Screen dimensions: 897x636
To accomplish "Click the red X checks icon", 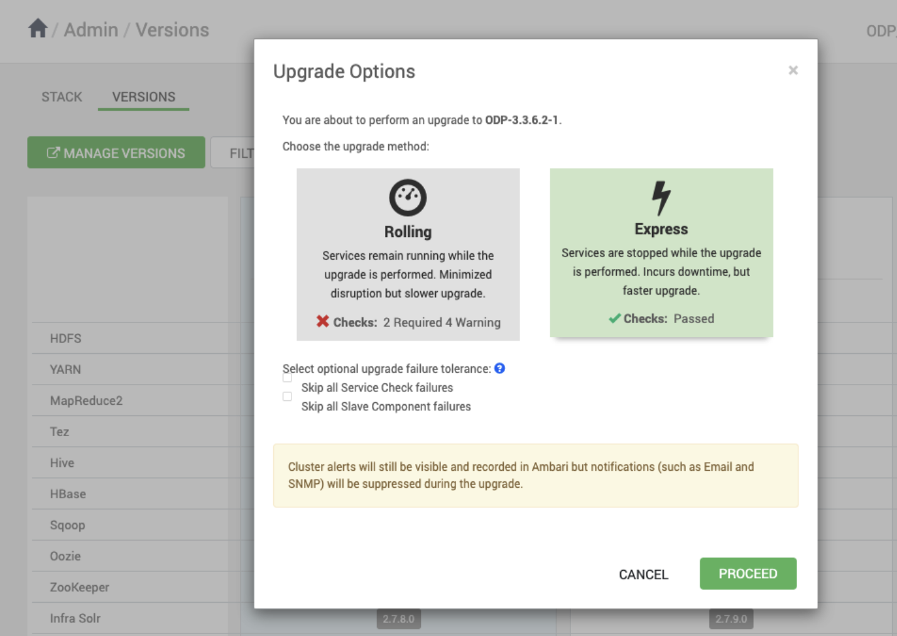I will click(x=323, y=321).
